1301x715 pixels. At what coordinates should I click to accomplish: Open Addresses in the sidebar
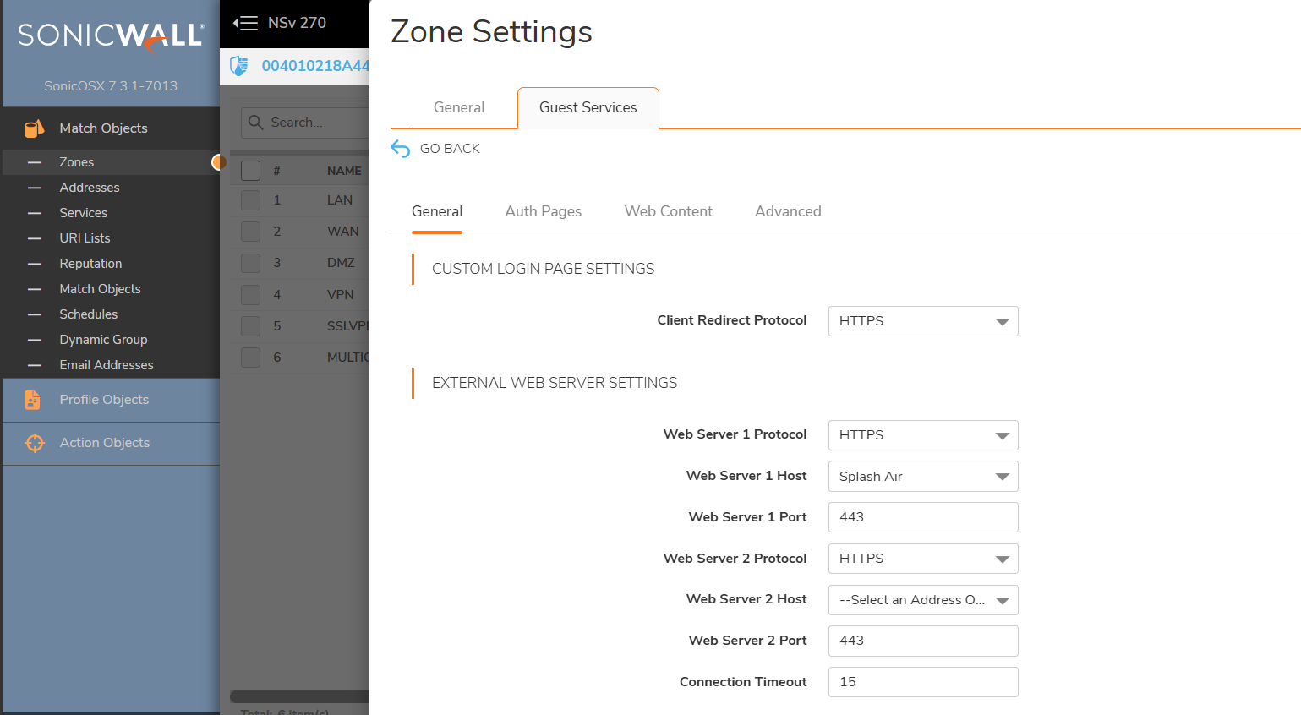point(90,188)
